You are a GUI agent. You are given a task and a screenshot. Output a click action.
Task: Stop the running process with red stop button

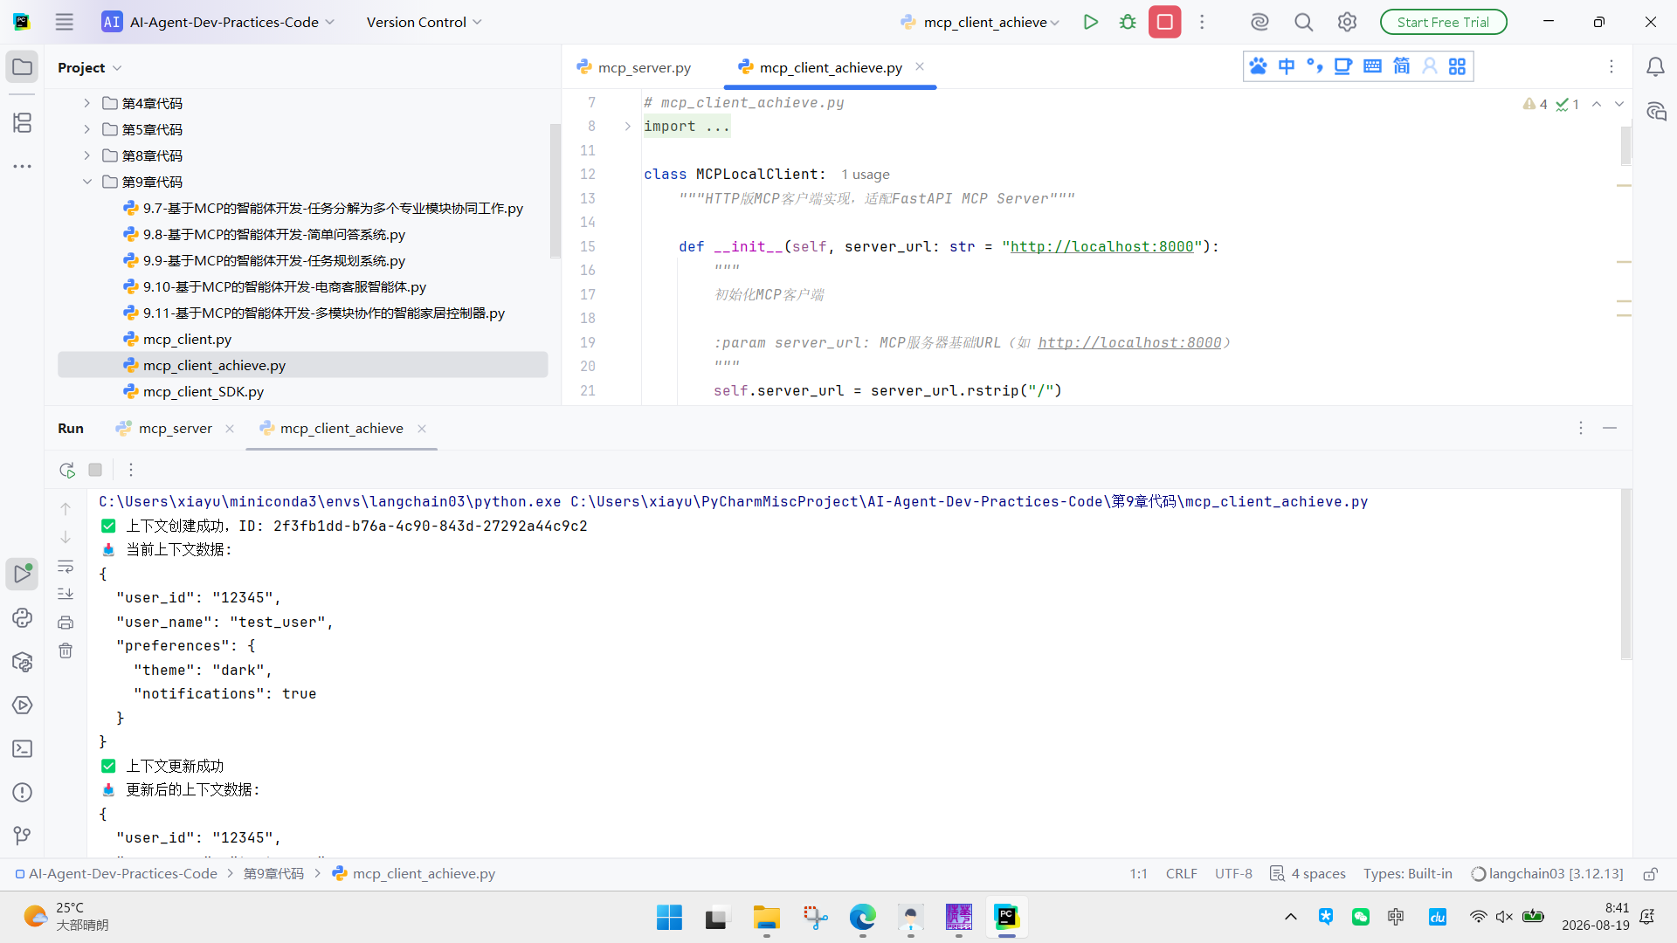(x=1164, y=22)
